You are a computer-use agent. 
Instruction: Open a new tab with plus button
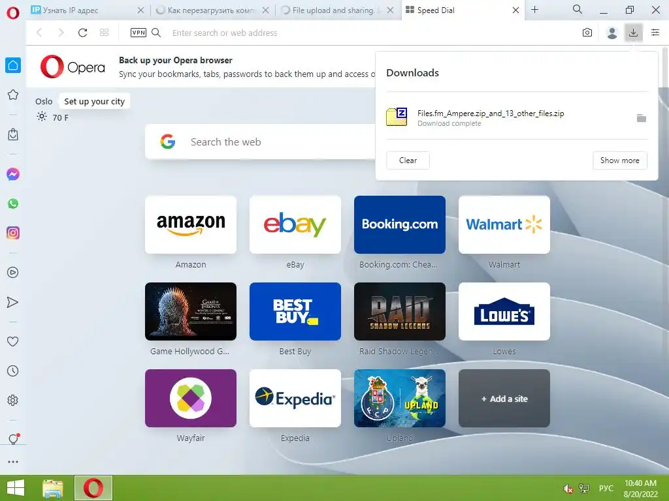pos(534,9)
